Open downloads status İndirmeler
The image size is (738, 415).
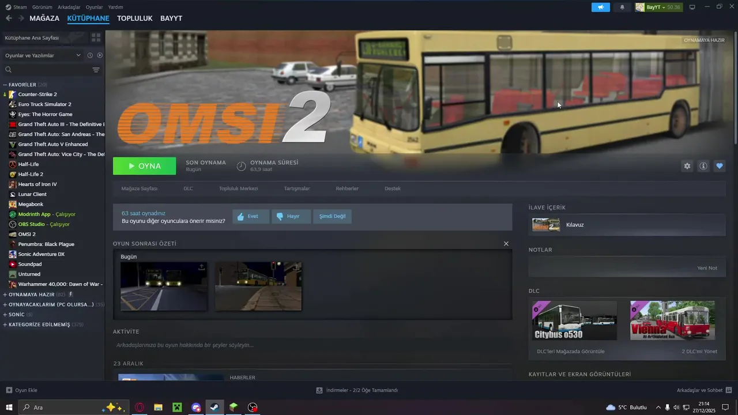coord(357,390)
